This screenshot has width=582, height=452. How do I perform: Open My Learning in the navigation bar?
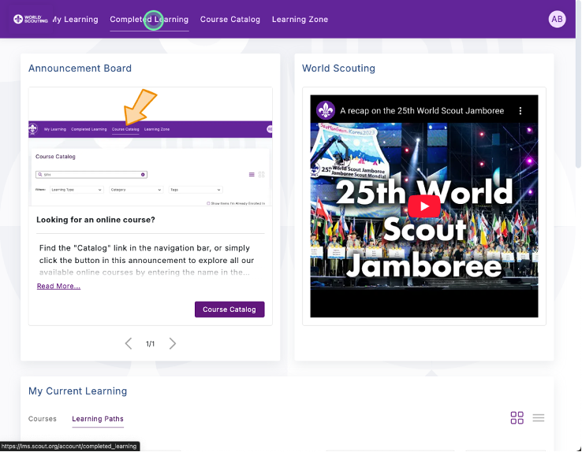click(x=76, y=19)
